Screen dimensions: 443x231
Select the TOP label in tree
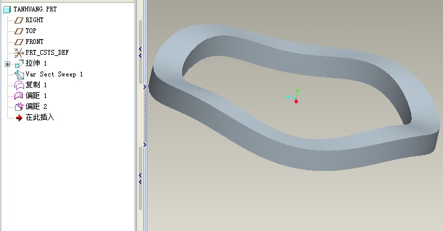[31, 31]
